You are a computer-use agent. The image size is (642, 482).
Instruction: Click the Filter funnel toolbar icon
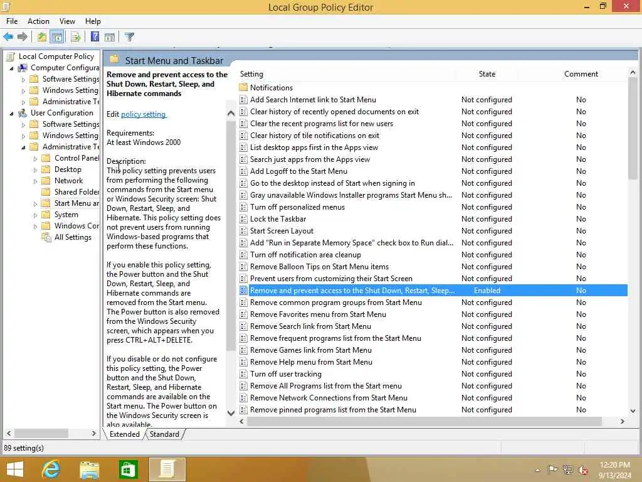129,37
